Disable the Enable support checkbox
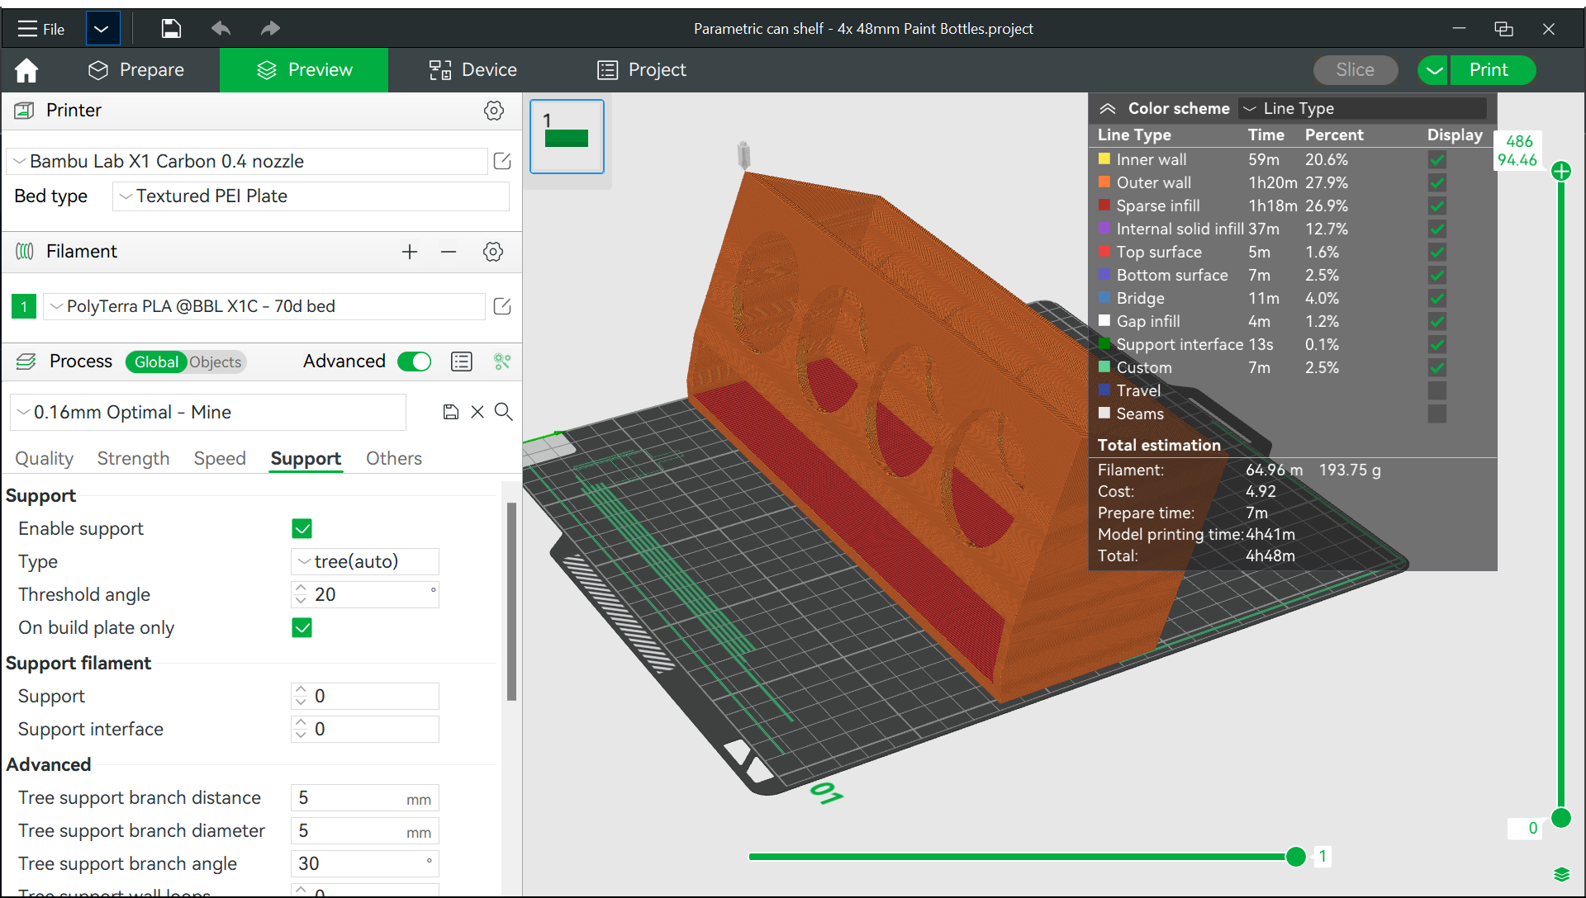Image resolution: width=1586 pixels, height=898 pixels. (302, 528)
